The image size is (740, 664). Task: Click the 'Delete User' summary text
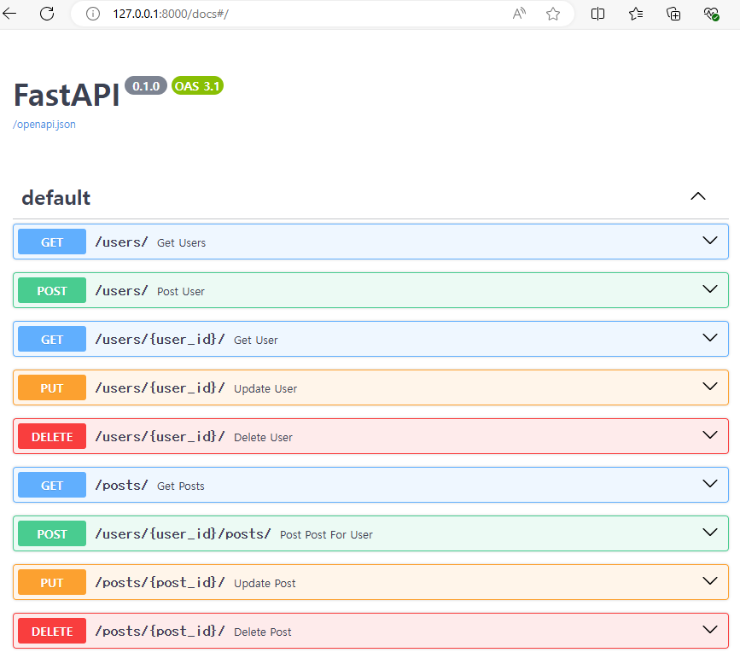coord(263,437)
